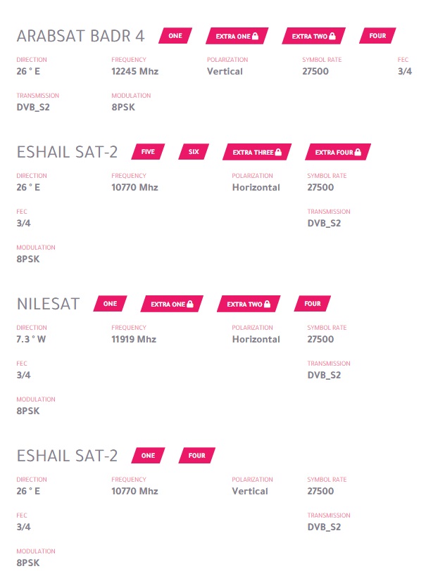Click the ARABSAT BADR 4 heading

tap(80, 36)
